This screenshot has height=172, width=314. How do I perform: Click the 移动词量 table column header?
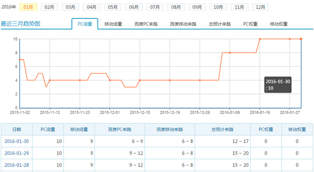point(79,130)
